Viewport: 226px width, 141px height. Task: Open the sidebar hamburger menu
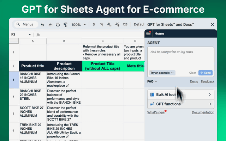click(148, 33)
